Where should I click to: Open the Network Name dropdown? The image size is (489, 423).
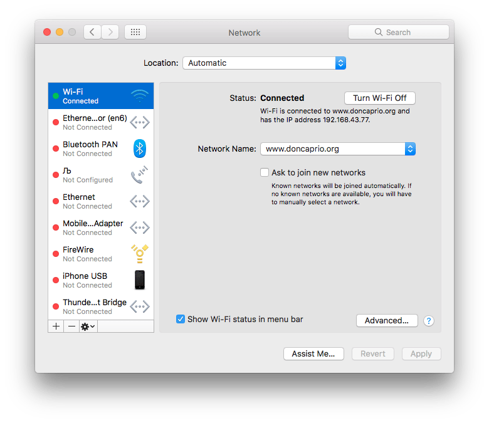[x=338, y=149]
